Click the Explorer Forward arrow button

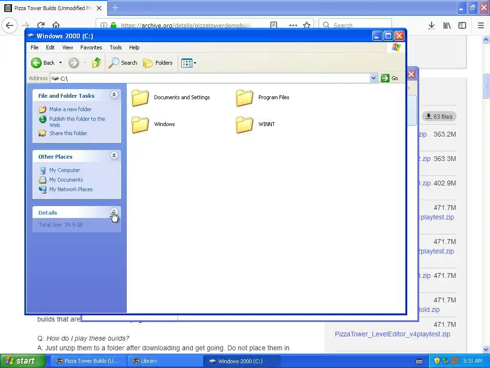click(x=74, y=63)
